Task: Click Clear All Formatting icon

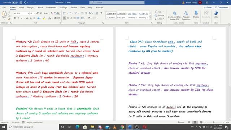Action: pos(52,13)
